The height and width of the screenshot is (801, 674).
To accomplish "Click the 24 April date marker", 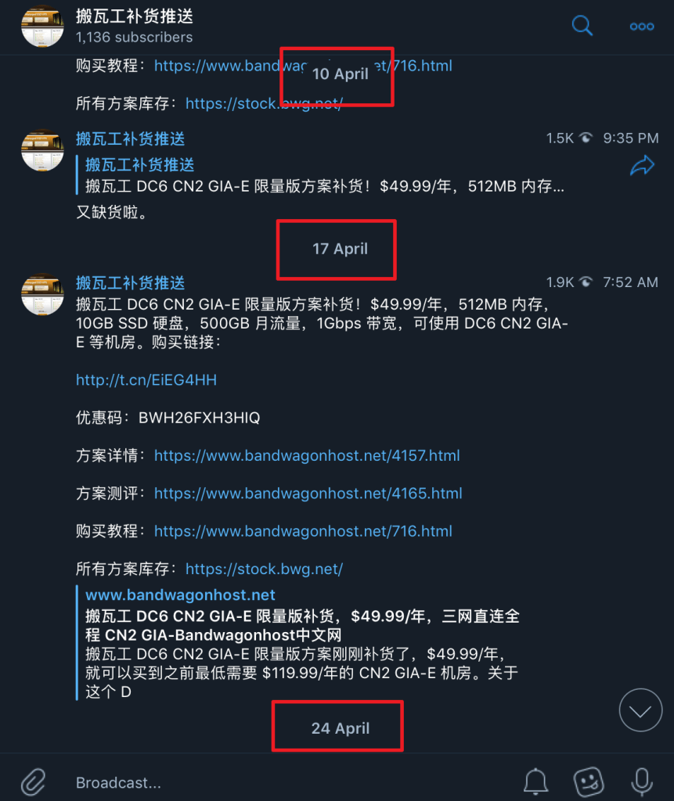I will tap(340, 728).
